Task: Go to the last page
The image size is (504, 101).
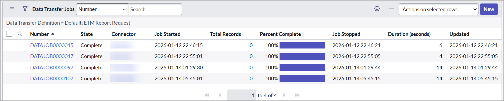Action: [x=297, y=95]
